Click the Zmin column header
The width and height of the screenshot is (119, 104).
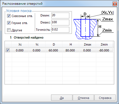(104, 44)
